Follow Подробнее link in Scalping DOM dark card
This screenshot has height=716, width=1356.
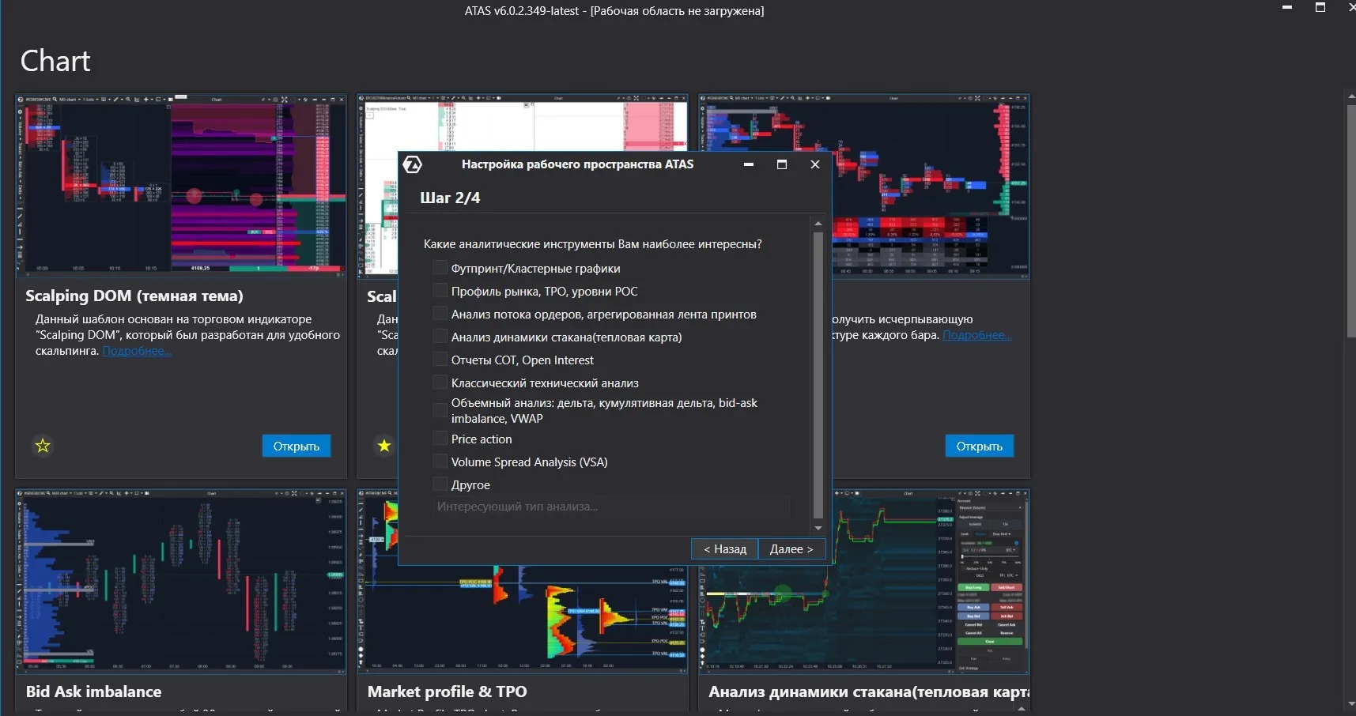pos(137,351)
